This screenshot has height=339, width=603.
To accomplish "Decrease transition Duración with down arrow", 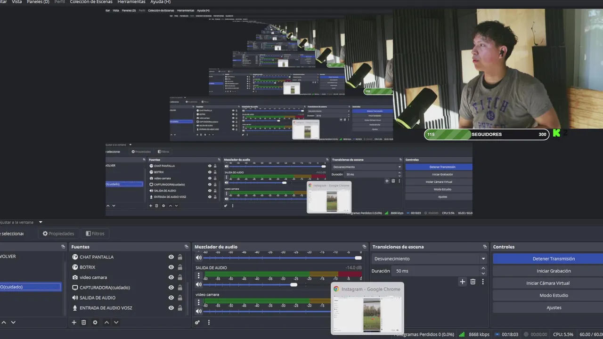I will pyautogui.click(x=483, y=274).
